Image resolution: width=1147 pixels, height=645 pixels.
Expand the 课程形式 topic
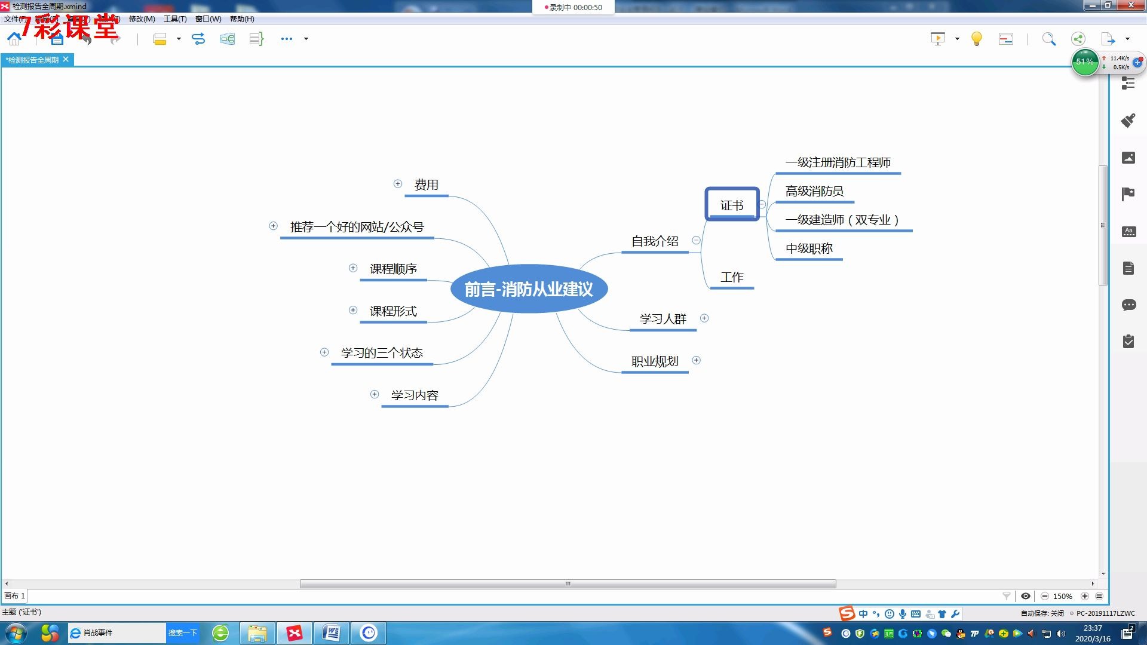click(353, 310)
